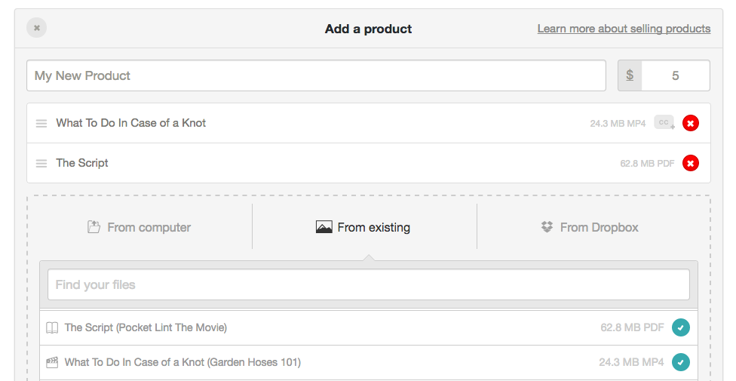The width and height of the screenshot is (736, 381).
Task: Click the Find your files search box
Action: (369, 284)
